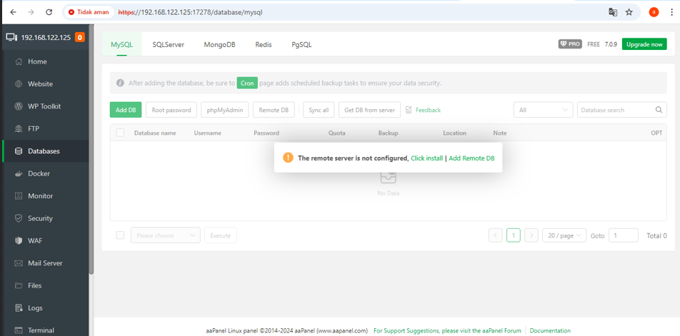Click the FTP icon in sidebar
The height and width of the screenshot is (336, 680).
[x=19, y=128]
